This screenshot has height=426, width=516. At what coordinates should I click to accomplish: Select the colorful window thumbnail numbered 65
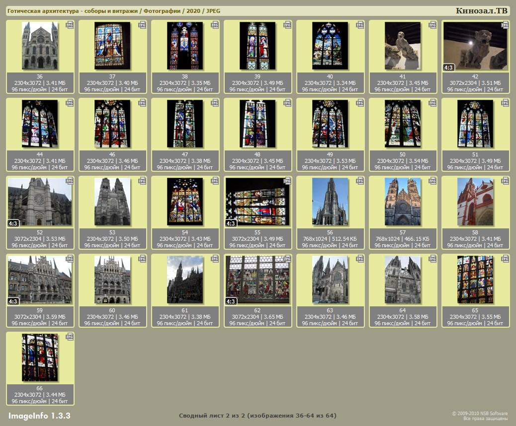coord(475,280)
